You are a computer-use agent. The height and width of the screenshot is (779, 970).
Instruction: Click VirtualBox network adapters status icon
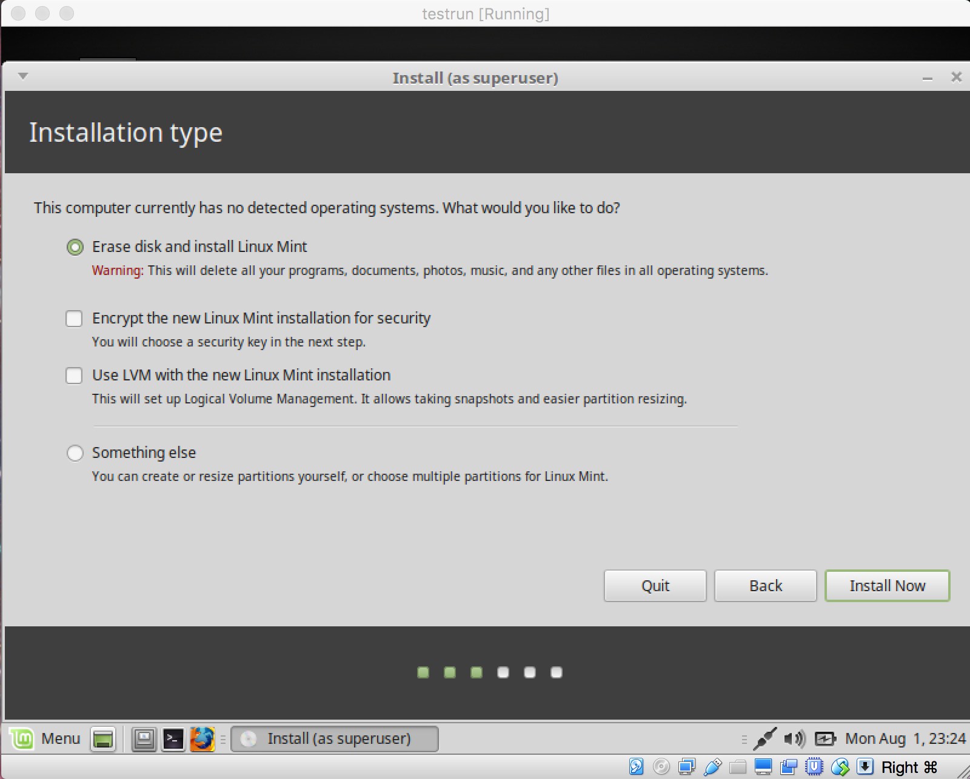[687, 767]
